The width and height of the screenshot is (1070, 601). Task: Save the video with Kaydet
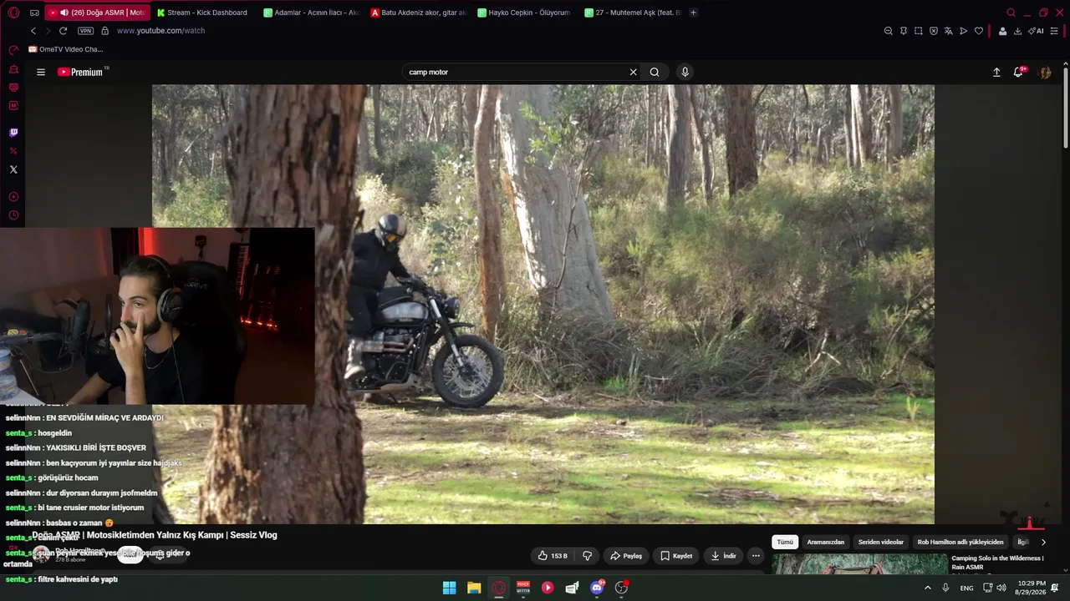pos(676,556)
